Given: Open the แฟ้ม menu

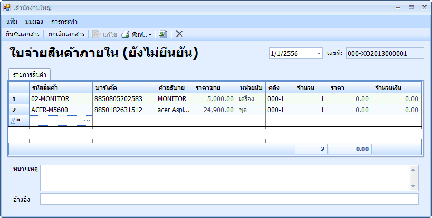Looking at the screenshot, I should coord(12,22).
